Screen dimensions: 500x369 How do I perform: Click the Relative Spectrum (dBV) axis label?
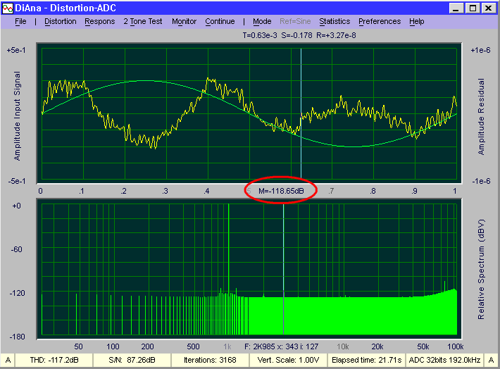click(481, 269)
